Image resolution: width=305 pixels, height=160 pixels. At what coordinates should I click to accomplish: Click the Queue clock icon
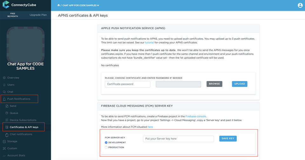[x=7, y=113]
